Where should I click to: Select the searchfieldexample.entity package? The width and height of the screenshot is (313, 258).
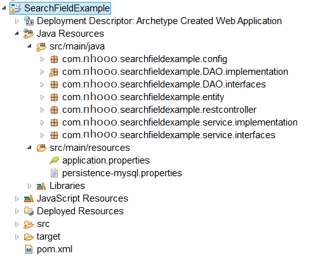[x=143, y=97]
